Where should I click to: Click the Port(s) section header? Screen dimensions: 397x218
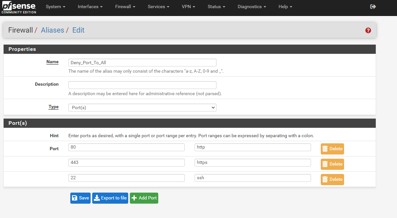[190, 123]
